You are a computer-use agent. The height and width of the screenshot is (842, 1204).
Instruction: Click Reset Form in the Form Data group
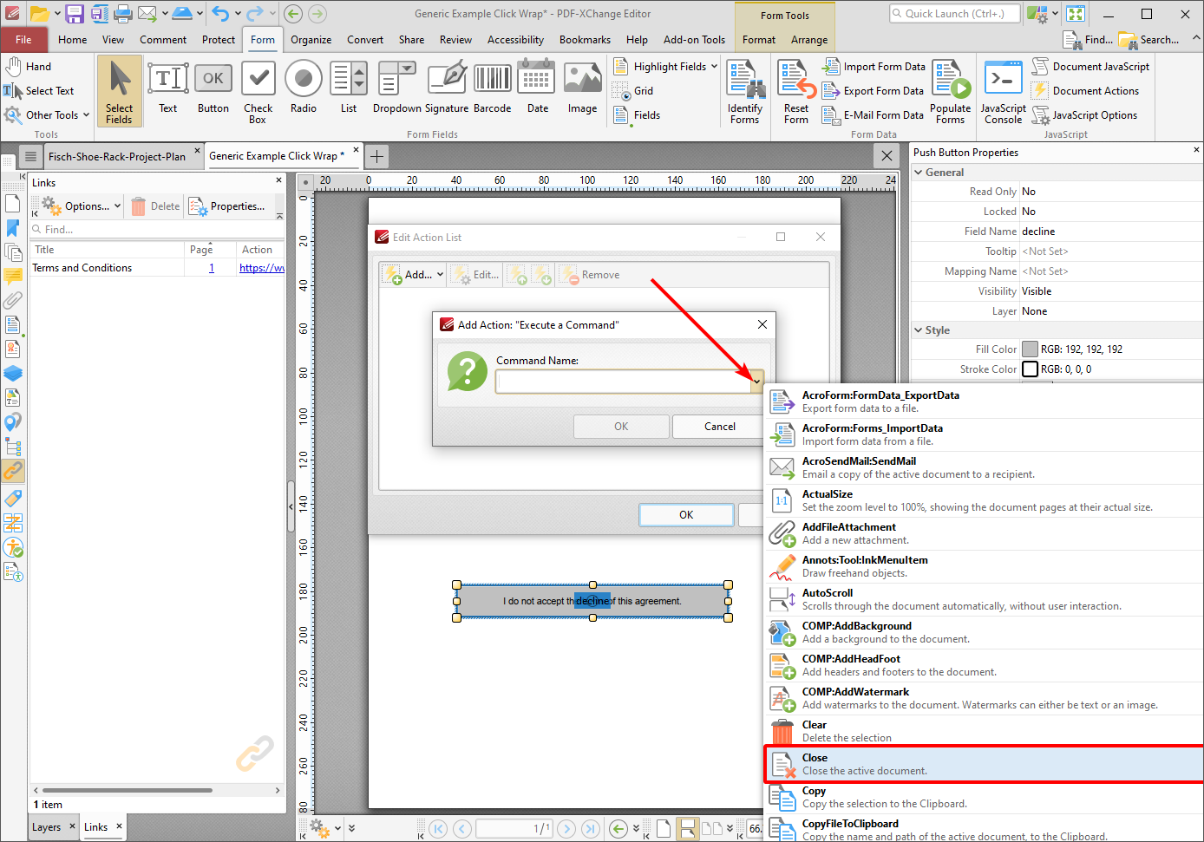pyautogui.click(x=795, y=91)
